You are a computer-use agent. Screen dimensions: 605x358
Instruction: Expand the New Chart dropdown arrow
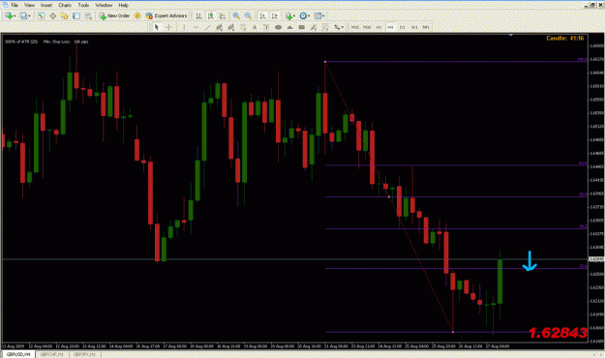point(15,16)
